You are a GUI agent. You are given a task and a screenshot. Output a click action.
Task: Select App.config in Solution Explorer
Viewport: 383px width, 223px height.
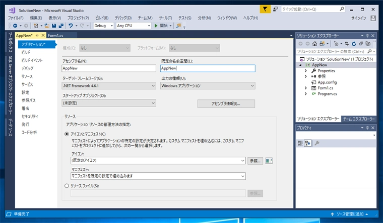click(x=327, y=82)
